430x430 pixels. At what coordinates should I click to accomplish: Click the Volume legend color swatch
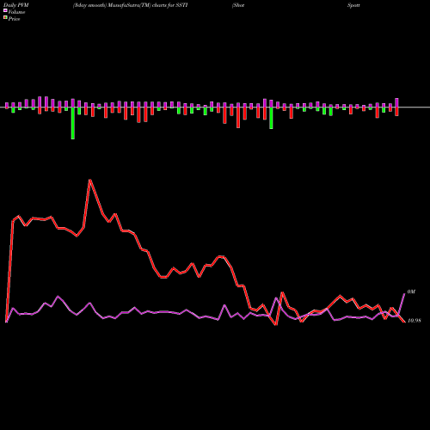pos(5,10)
